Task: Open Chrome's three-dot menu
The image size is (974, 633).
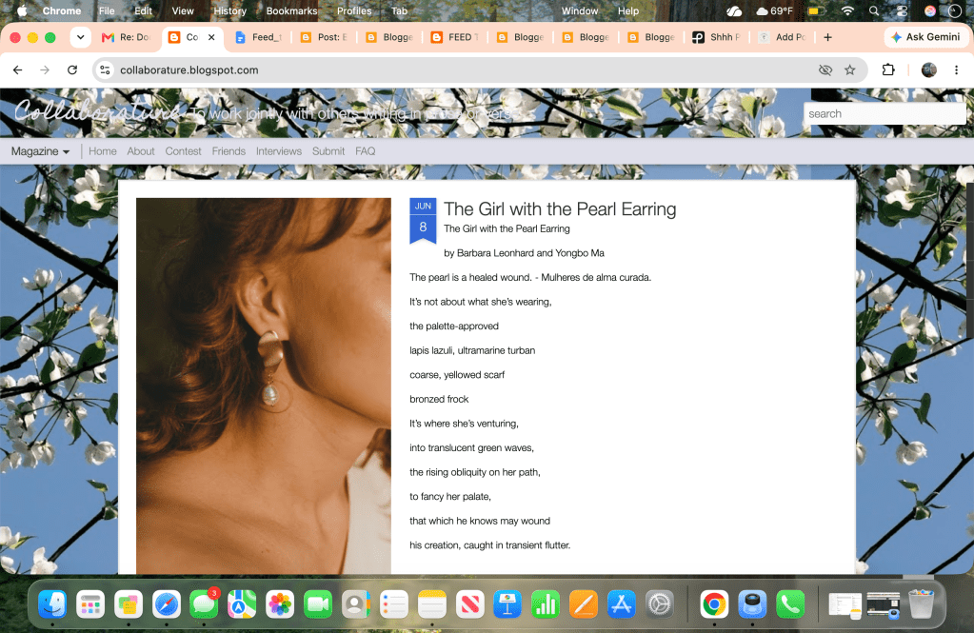Action: click(x=956, y=70)
